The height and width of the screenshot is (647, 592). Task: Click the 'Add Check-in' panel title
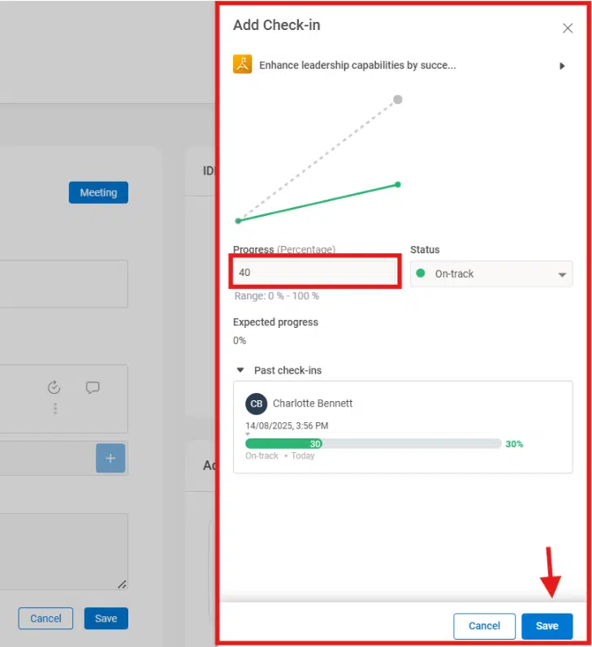(x=277, y=25)
